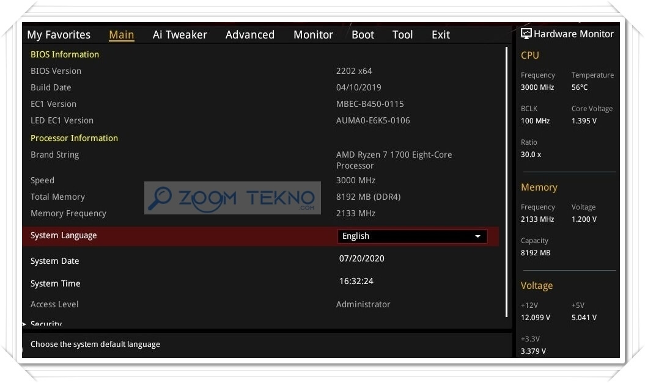Open the Advanced tab
645x383 pixels.
[249, 35]
